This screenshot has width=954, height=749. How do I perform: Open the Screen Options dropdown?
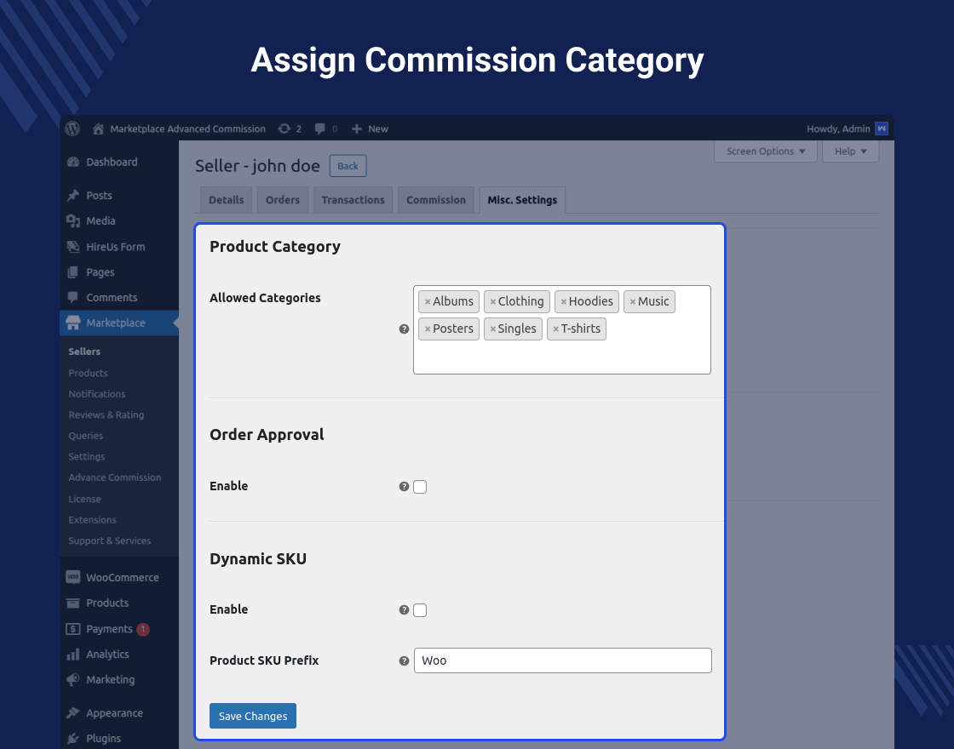[x=765, y=151]
